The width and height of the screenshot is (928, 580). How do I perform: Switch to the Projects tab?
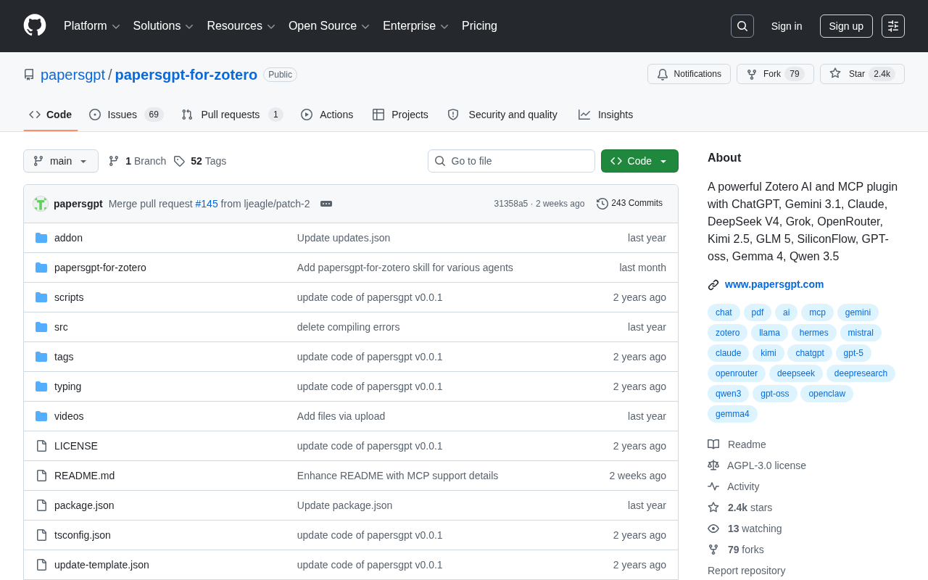400,115
